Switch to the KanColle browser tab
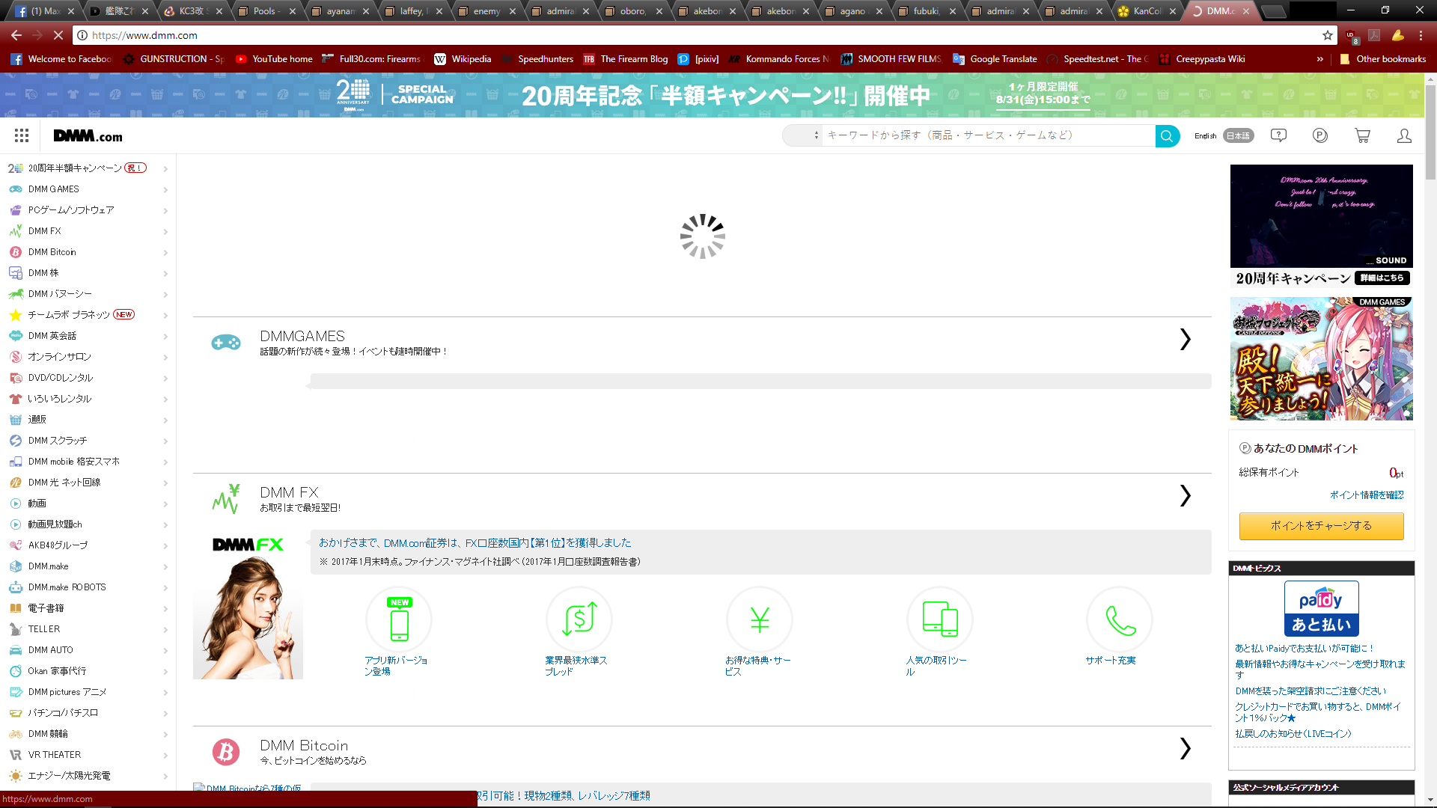The image size is (1437, 808). pyautogui.click(x=1145, y=11)
